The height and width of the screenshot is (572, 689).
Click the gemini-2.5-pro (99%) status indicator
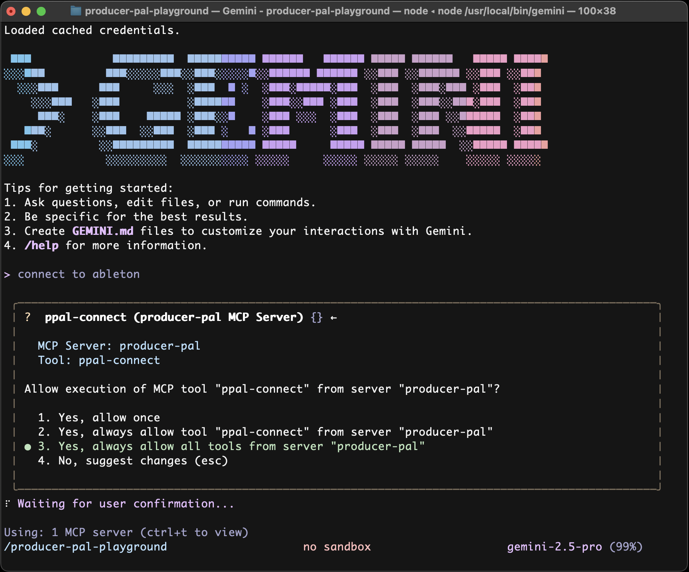(575, 546)
